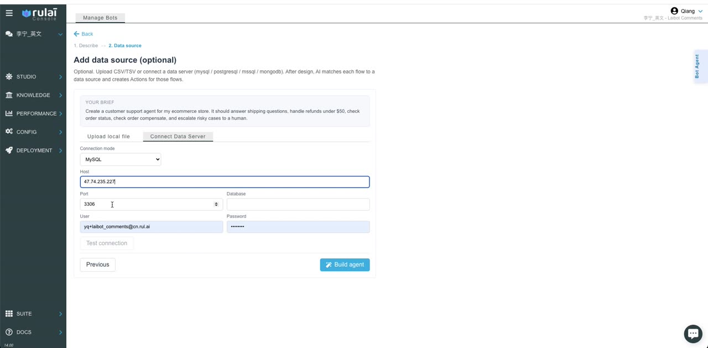The height and width of the screenshot is (348, 708).
Task: Open the Connection mode MySQL dropdown
Action: click(121, 159)
